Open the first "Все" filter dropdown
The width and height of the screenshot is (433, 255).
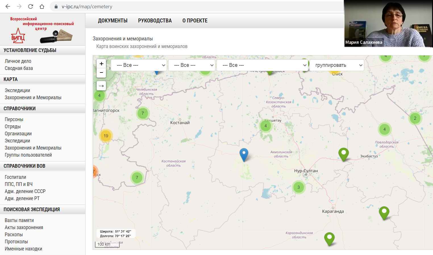click(x=139, y=65)
